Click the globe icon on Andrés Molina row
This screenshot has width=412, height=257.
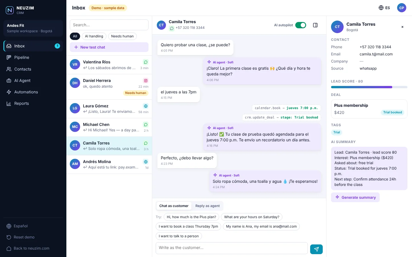[x=146, y=162]
